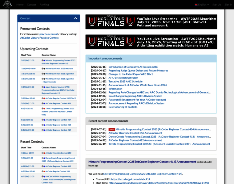Screen dimensions: 234x184
Task: Open Denso Create Programming Contest 2025 recent contest
Action: [58, 160]
